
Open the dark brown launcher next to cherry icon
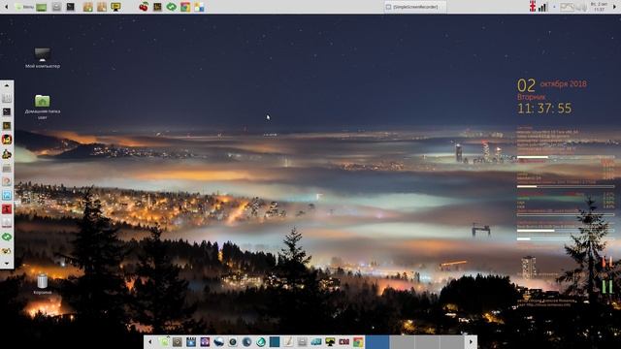157,7
